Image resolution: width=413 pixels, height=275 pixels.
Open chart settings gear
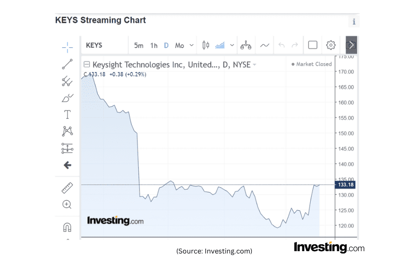coord(331,45)
